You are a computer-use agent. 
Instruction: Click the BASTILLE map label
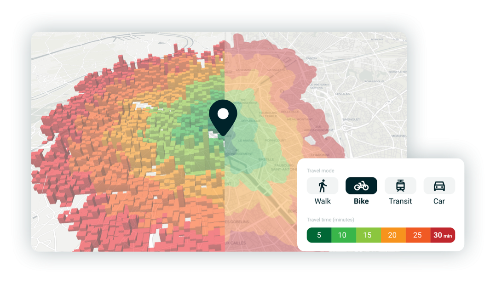click(x=266, y=159)
